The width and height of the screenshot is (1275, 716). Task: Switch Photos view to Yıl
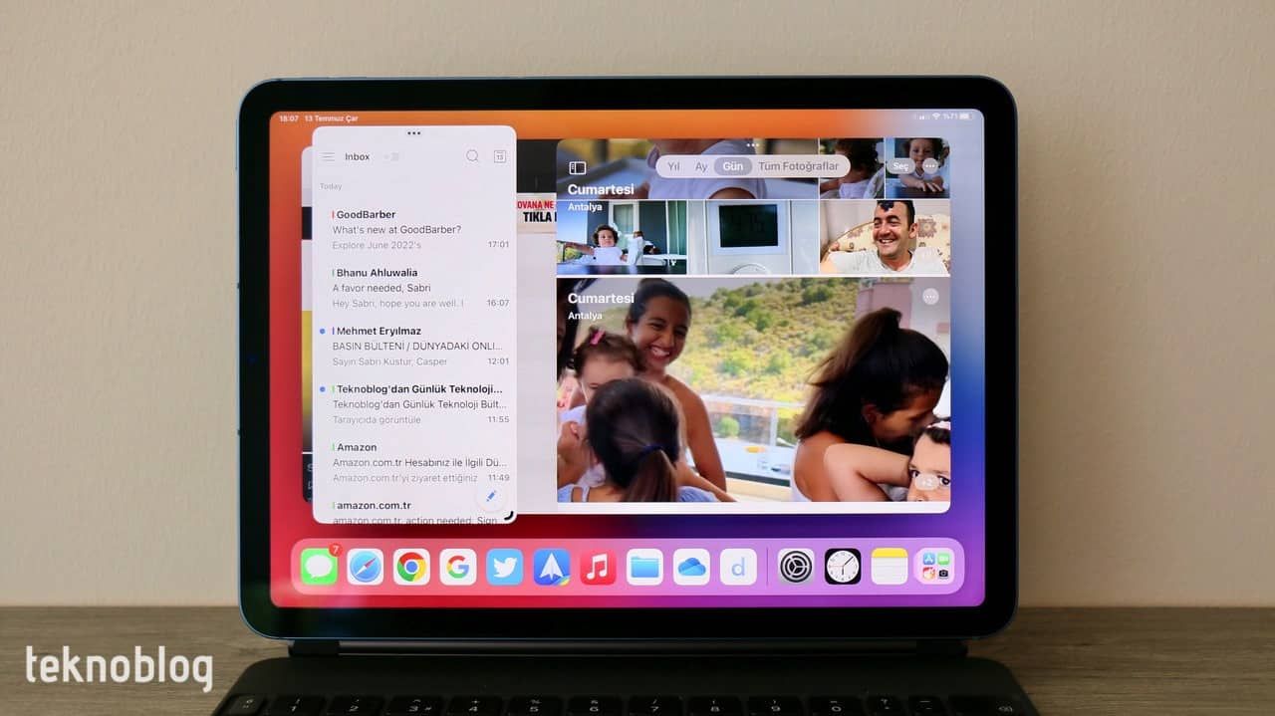tap(674, 166)
